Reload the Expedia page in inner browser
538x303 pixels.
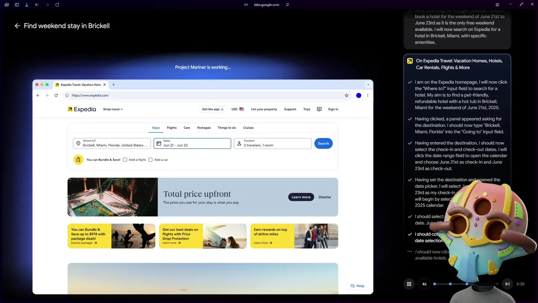point(56,96)
